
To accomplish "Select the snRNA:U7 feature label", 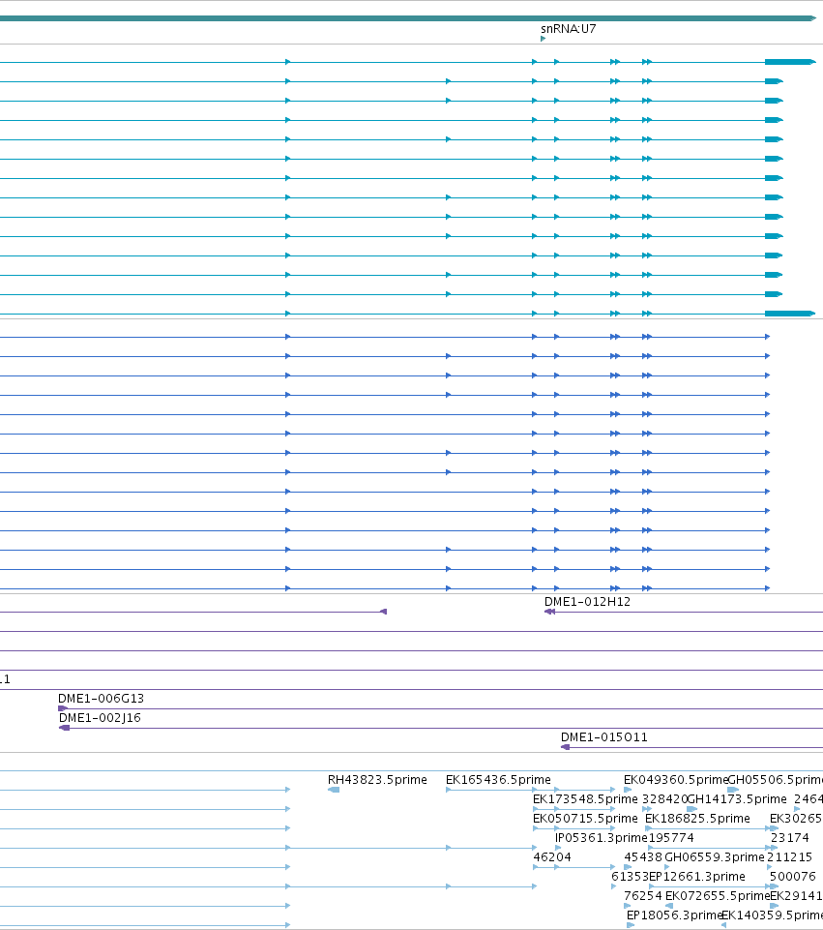I will coord(569,28).
